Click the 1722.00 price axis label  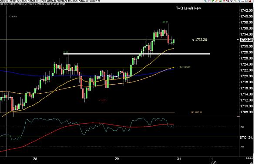tap(246, 70)
